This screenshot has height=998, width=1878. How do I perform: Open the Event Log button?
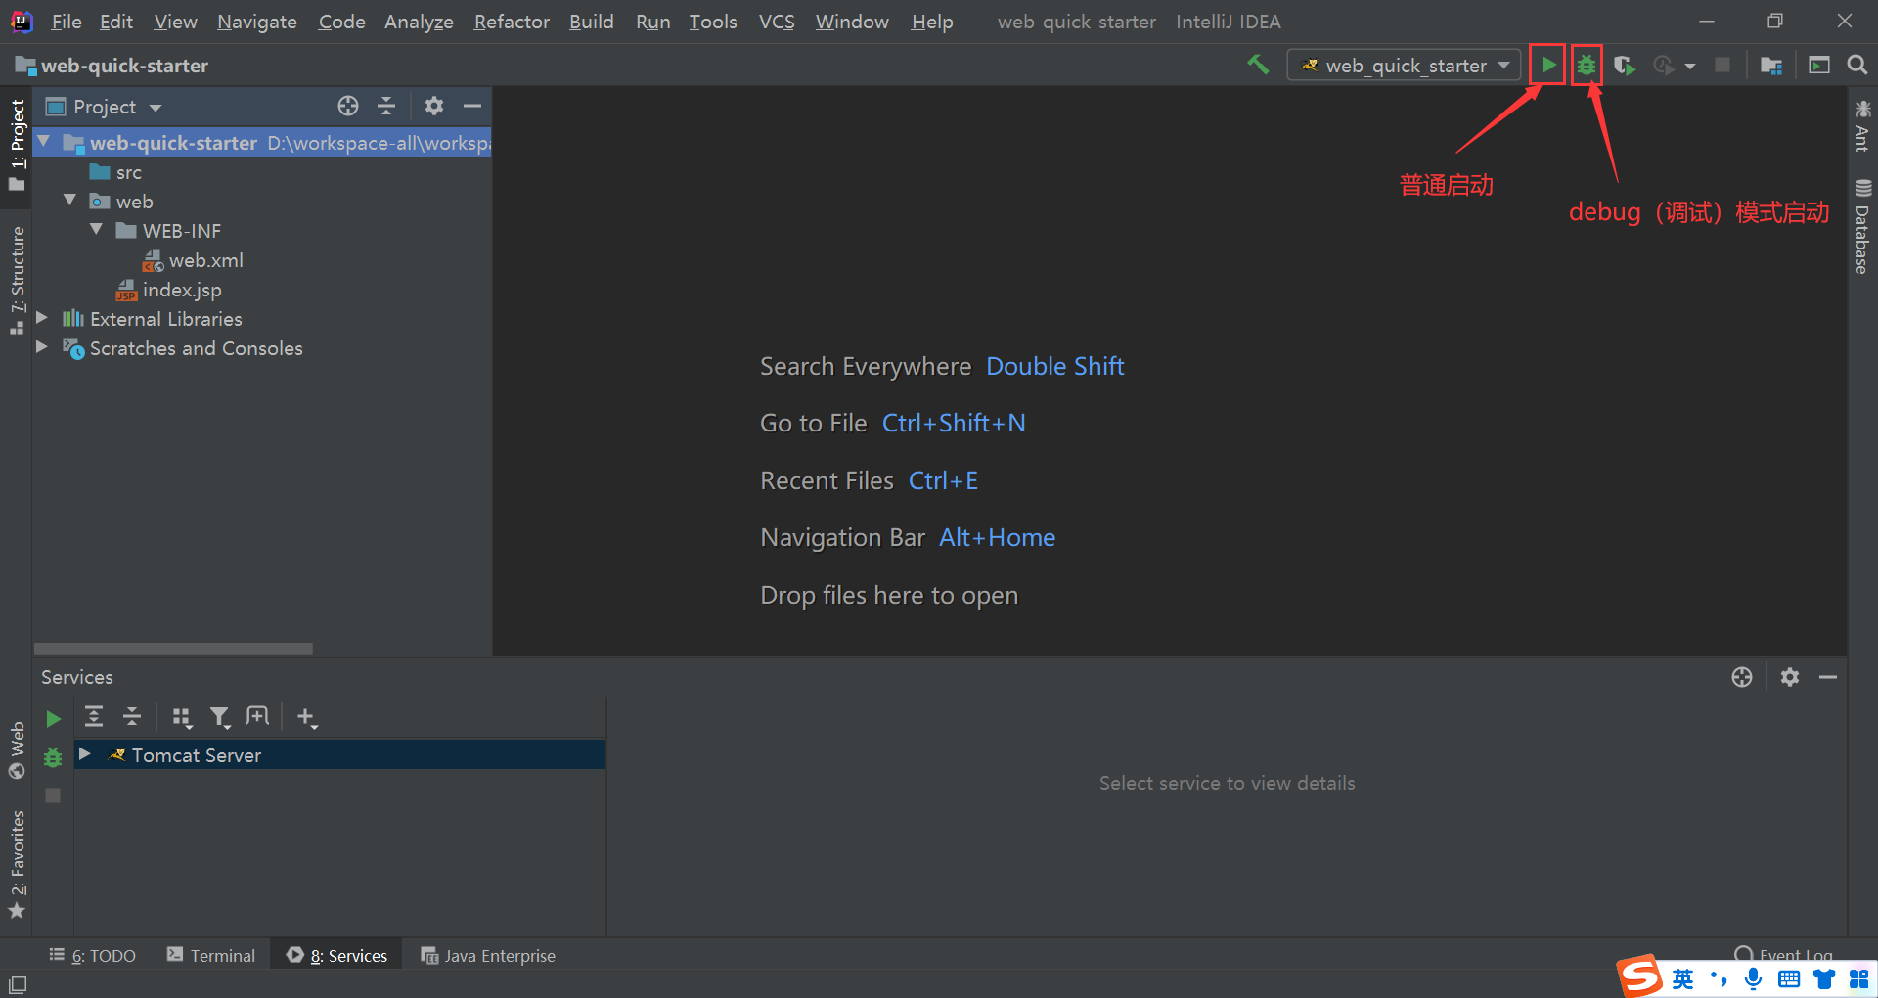[x=1784, y=954]
